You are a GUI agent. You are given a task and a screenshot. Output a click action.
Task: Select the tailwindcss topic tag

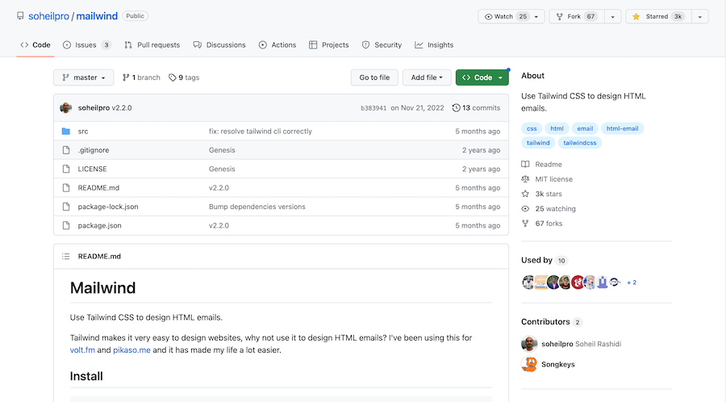coord(580,143)
